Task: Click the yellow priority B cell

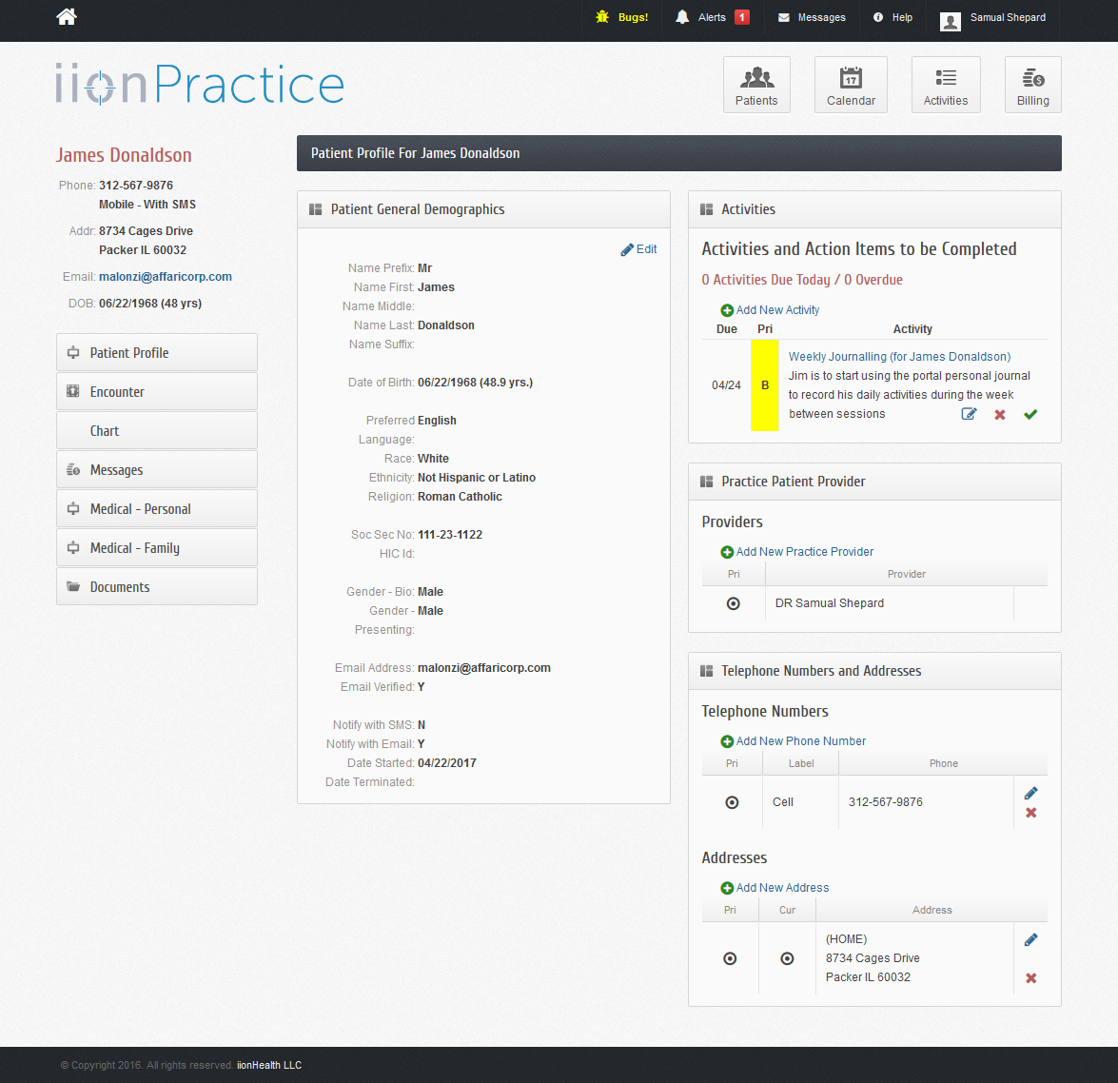Action: pos(765,385)
